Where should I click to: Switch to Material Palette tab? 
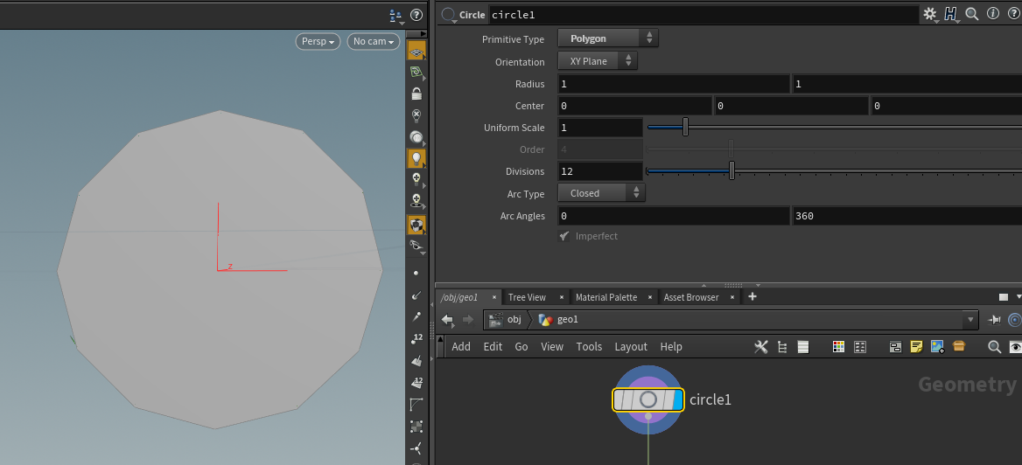[x=606, y=297]
